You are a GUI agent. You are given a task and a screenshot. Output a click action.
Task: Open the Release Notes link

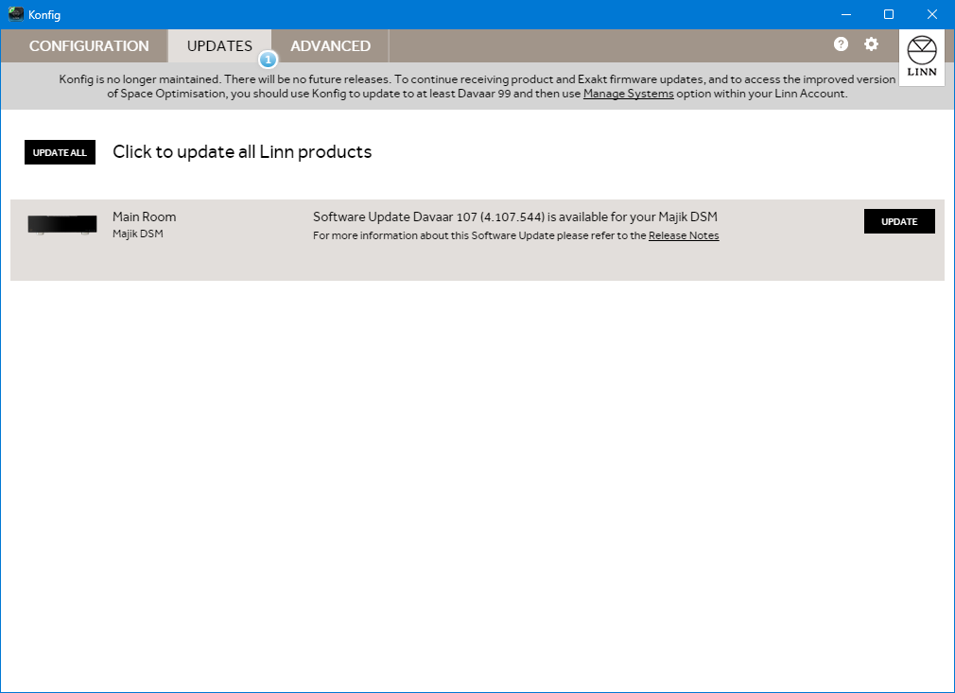coord(684,235)
